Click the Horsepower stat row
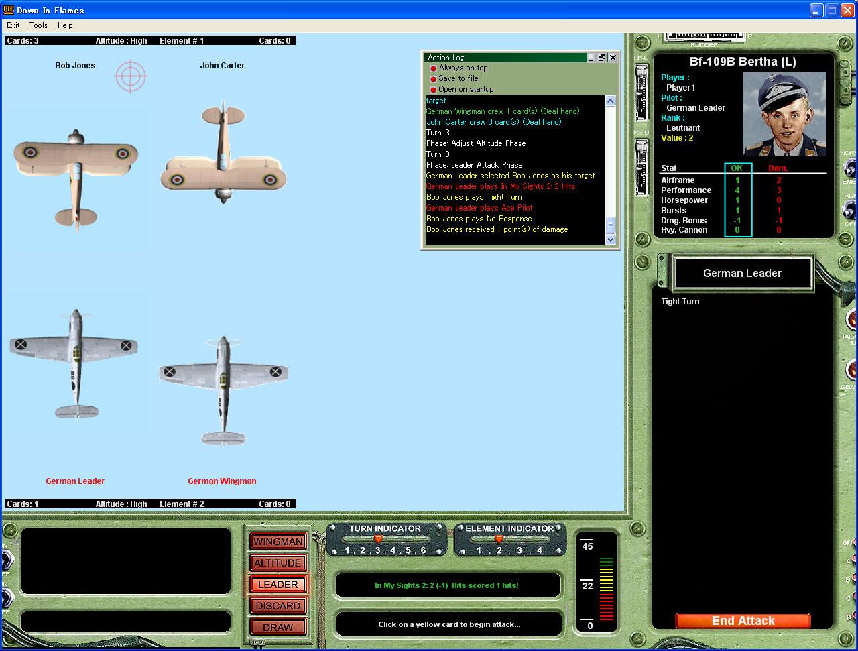The height and width of the screenshot is (651, 858). 743,200
